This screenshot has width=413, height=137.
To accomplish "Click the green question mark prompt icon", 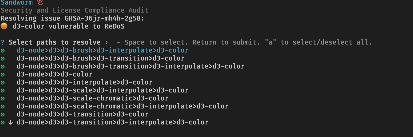I will tap(3, 43).
